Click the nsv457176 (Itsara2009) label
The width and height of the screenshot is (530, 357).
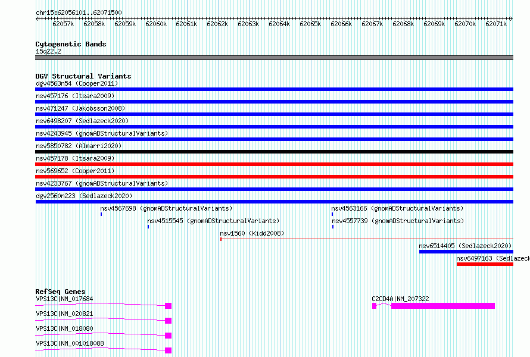75,96
